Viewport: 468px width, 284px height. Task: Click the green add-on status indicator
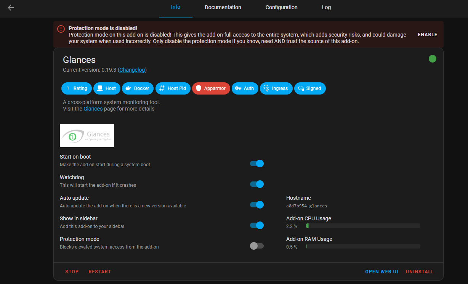tap(433, 59)
